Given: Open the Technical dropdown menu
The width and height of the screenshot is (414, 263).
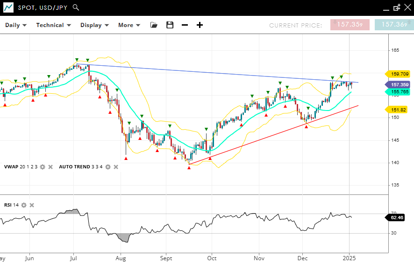Looking at the screenshot, I should 53,25.
